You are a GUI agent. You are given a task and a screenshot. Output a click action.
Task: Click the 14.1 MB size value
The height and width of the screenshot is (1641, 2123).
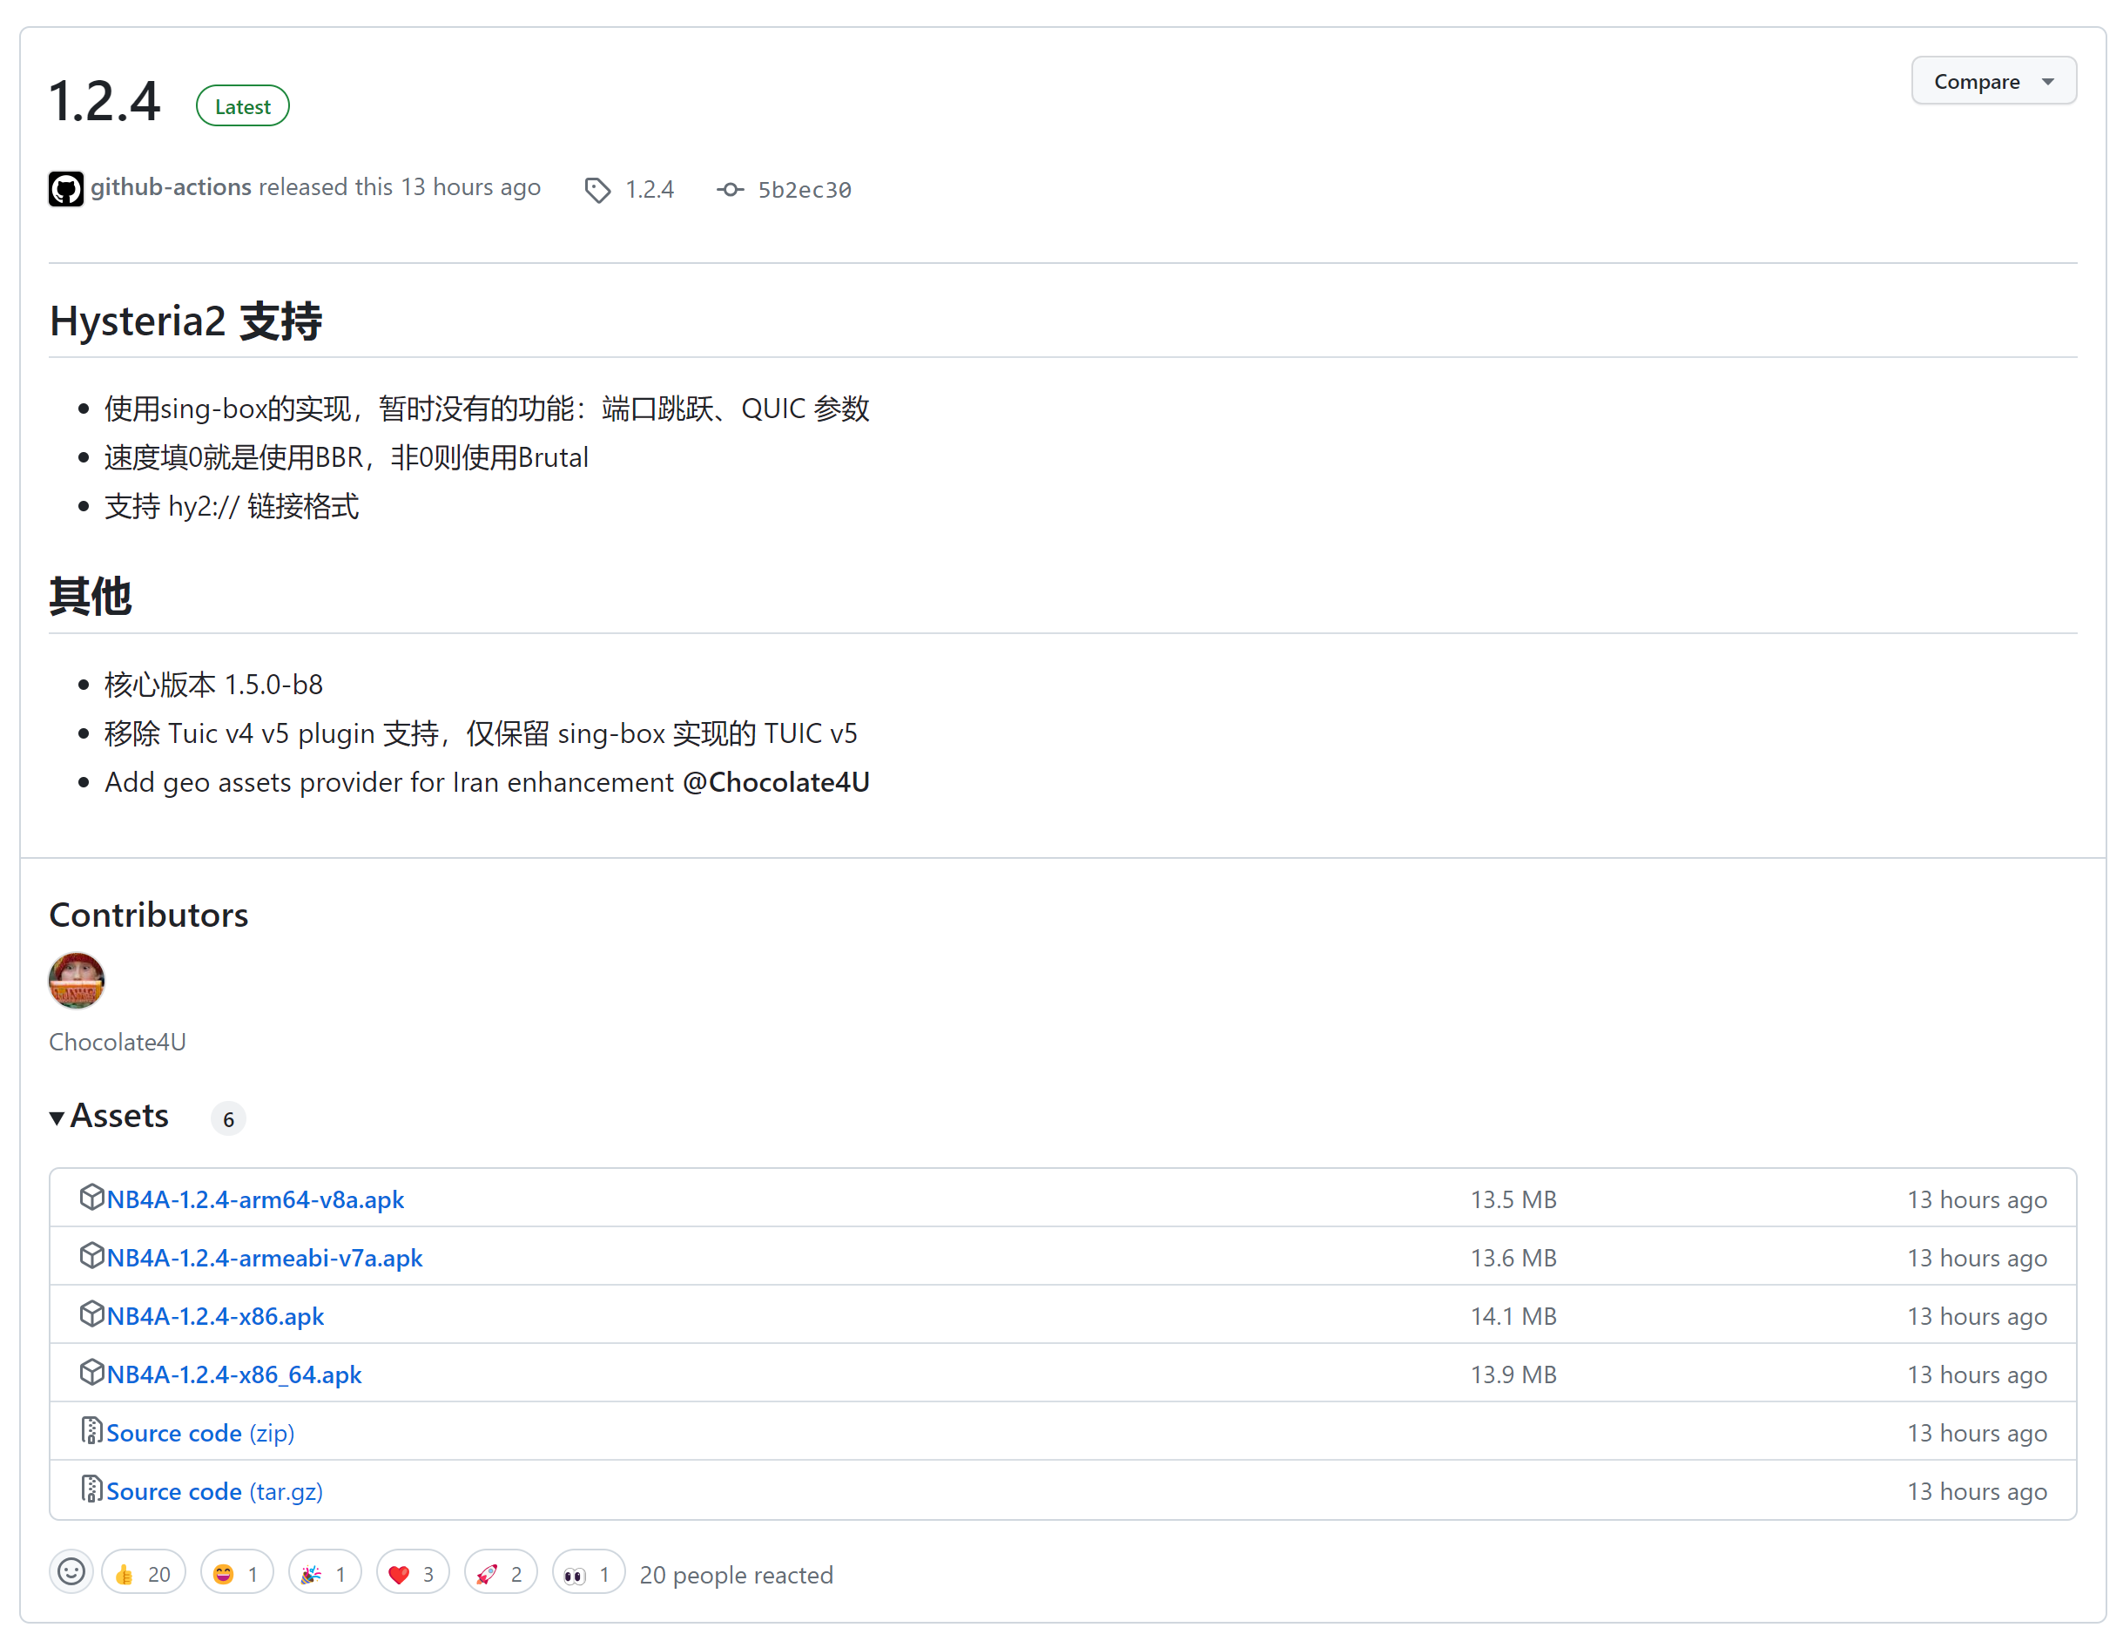pyautogui.click(x=1513, y=1316)
